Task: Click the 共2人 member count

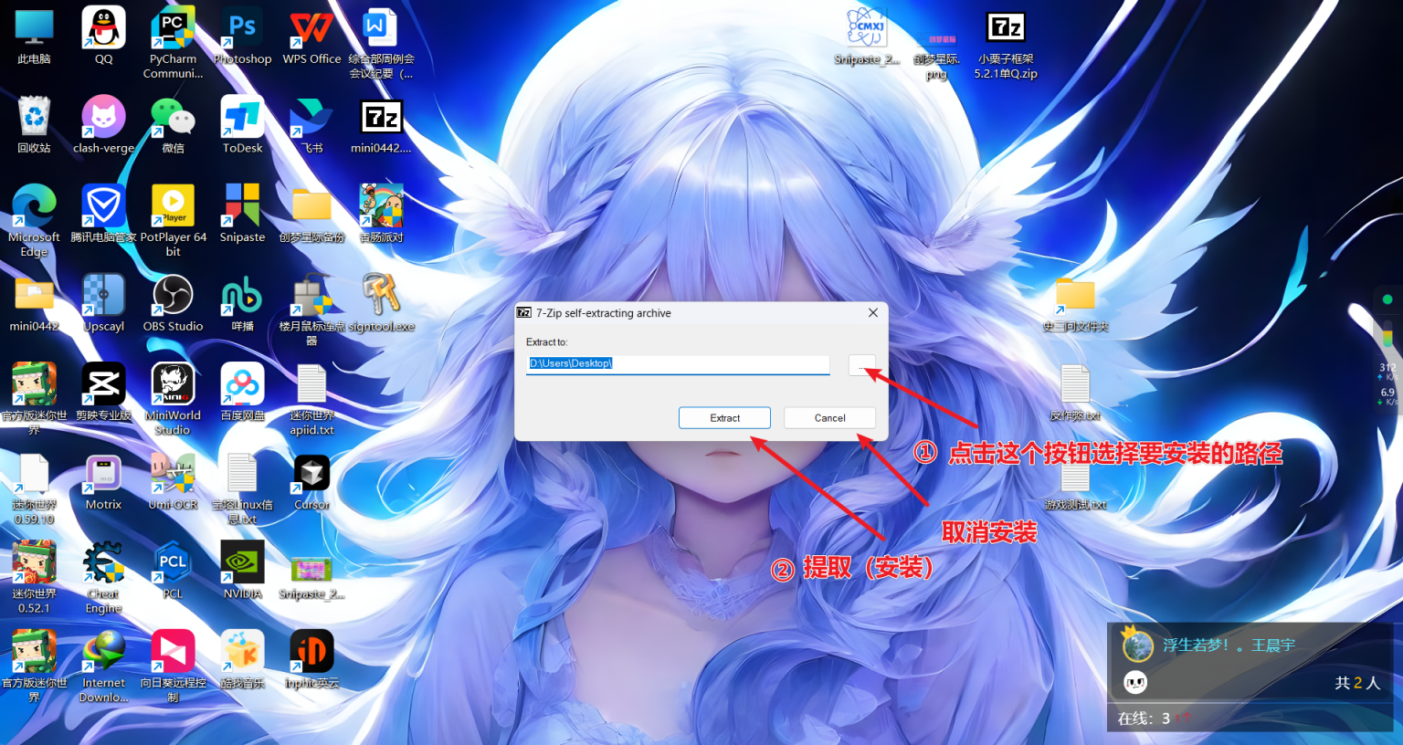Action: [x=1356, y=682]
